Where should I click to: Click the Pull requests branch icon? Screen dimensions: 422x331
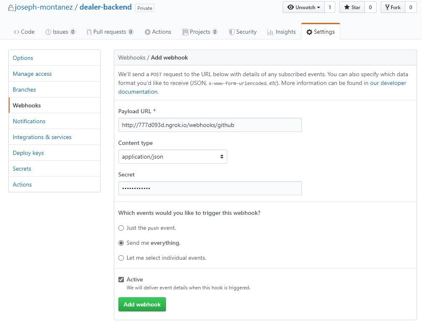tap(89, 32)
